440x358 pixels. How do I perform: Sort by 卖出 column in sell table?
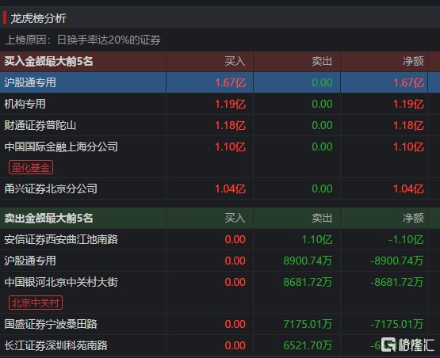[x=322, y=218]
